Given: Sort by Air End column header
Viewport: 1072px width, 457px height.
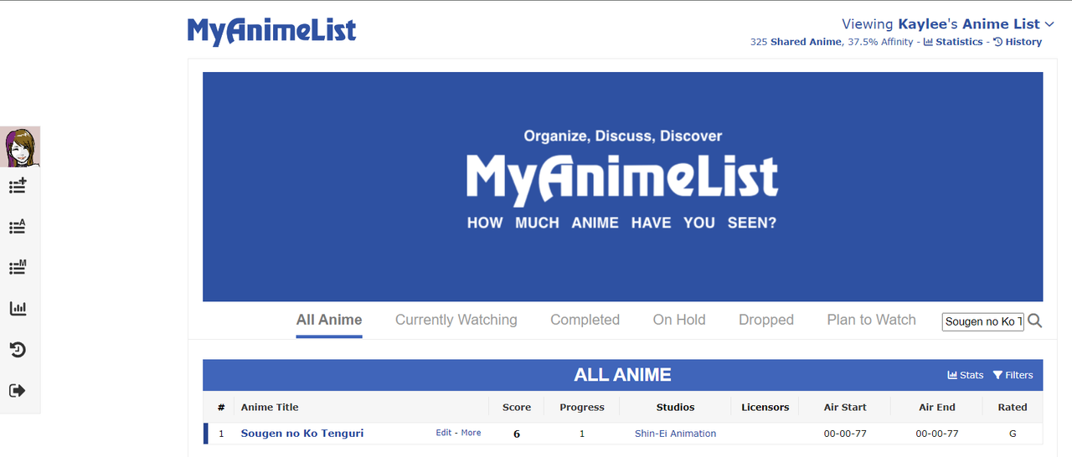Looking at the screenshot, I should (937, 408).
